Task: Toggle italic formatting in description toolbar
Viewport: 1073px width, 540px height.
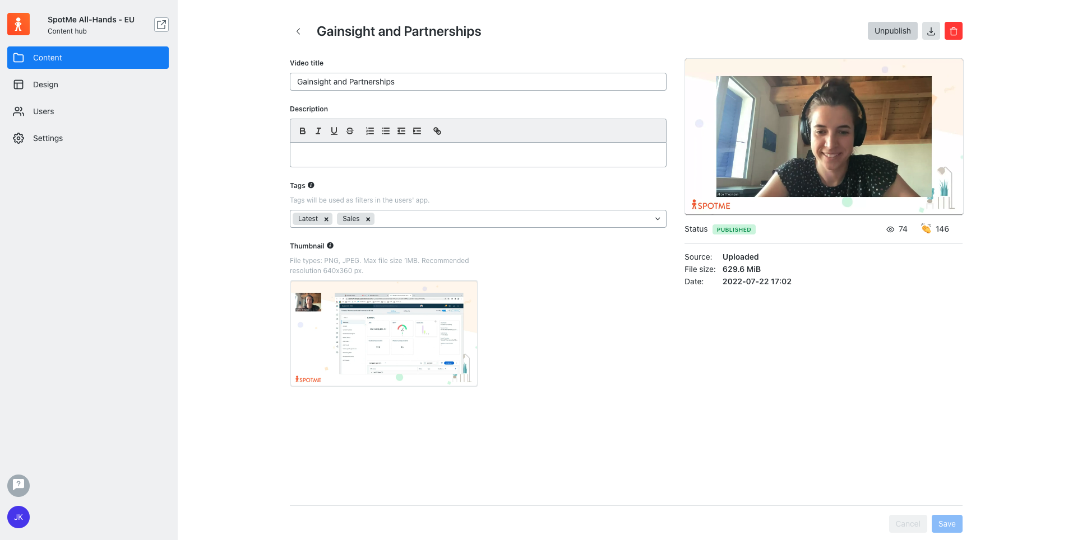Action: click(x=318, y=131)
